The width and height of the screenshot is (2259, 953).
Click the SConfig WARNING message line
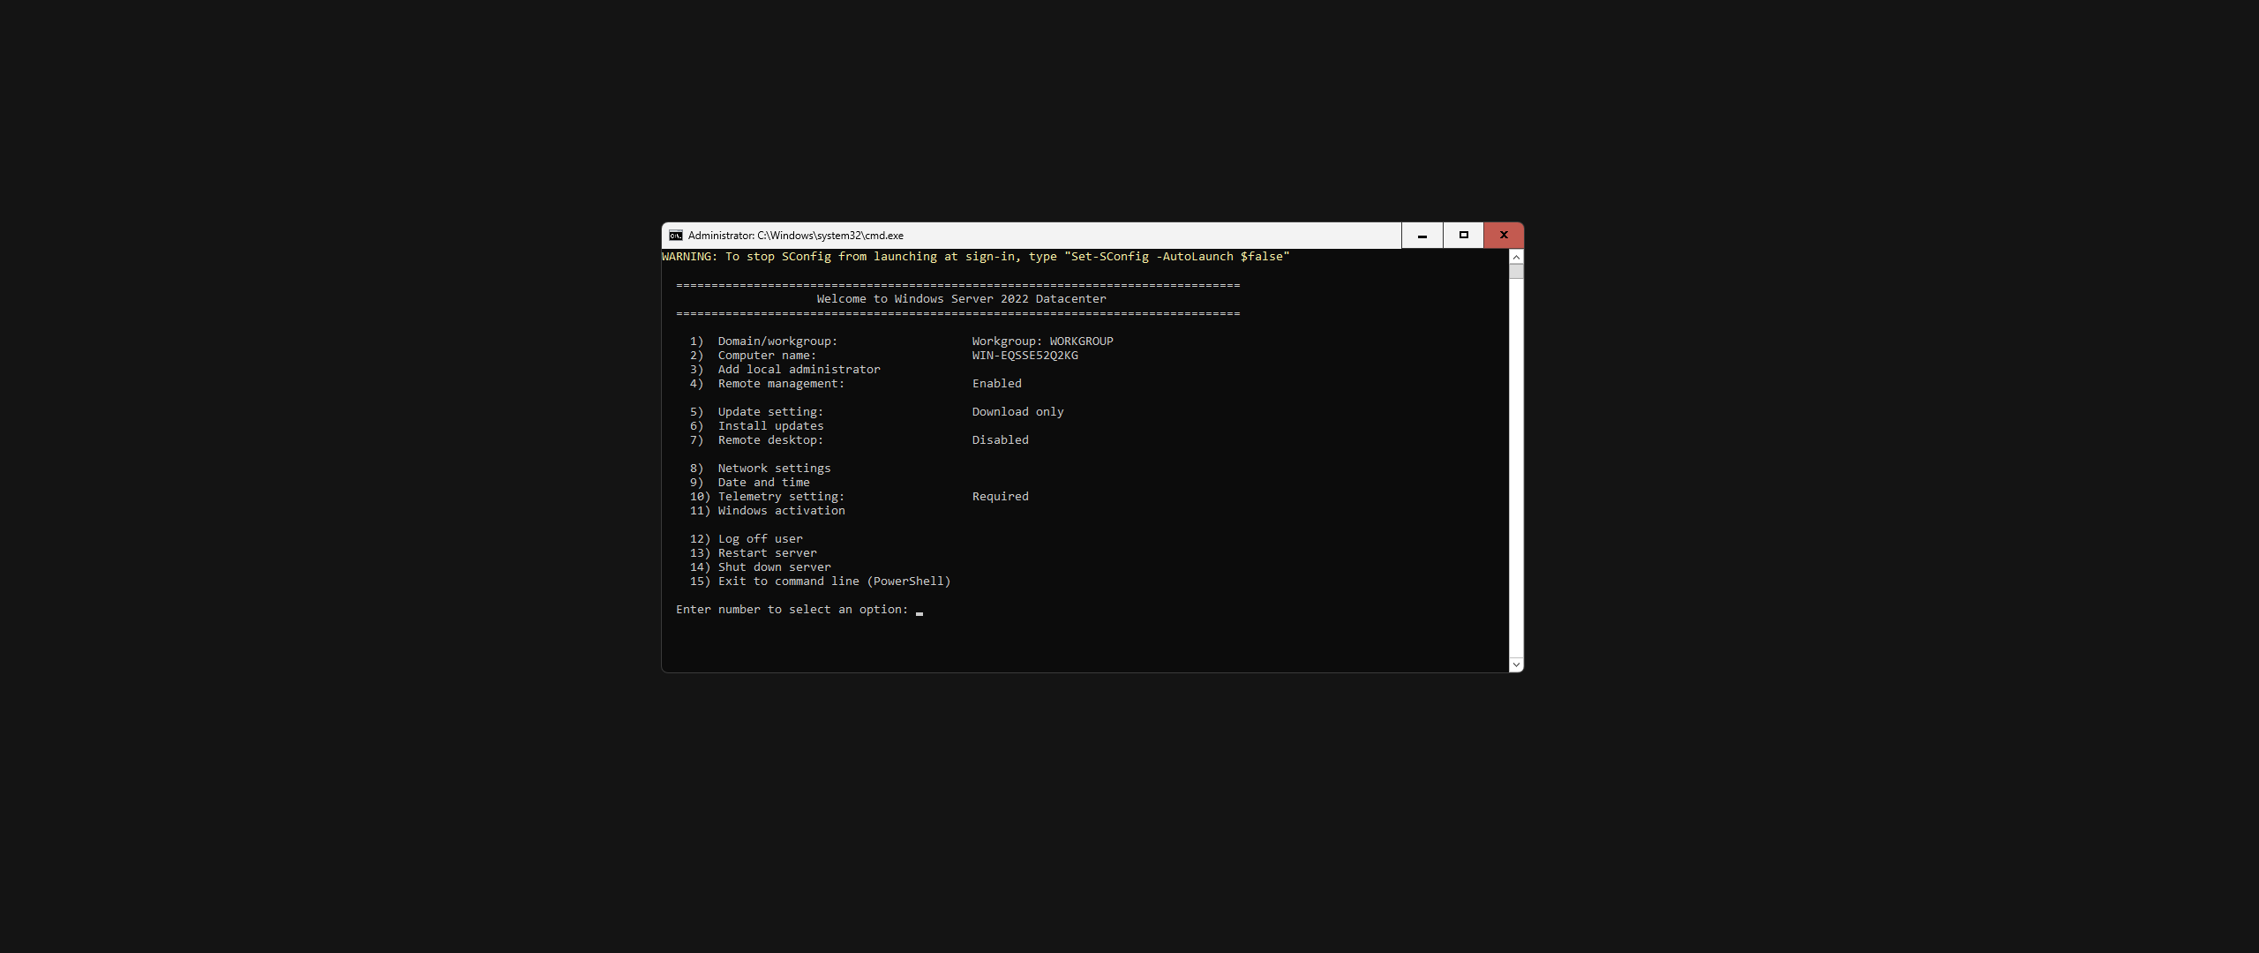pos(975,257)
